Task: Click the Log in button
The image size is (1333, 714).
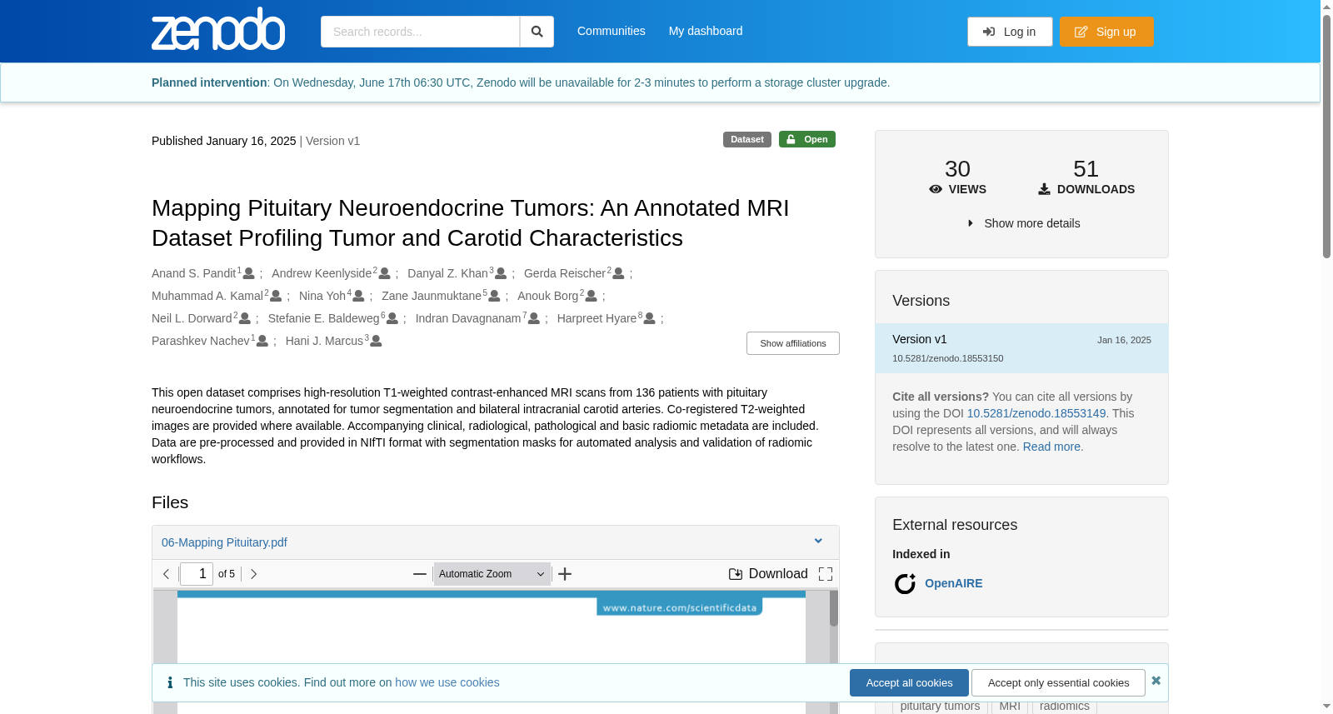Action: (1010, 32)
